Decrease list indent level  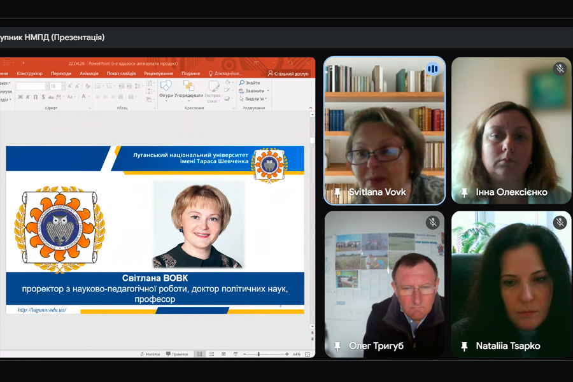[122, 86]
